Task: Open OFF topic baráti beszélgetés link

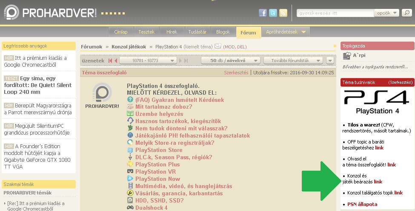Action: (x=379, y=148)
